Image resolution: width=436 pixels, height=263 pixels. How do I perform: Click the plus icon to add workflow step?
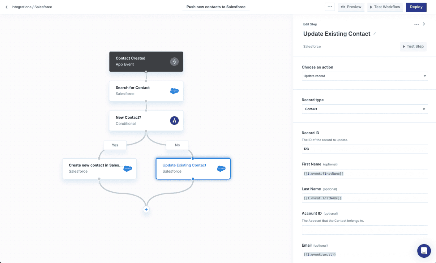point(146,209)
